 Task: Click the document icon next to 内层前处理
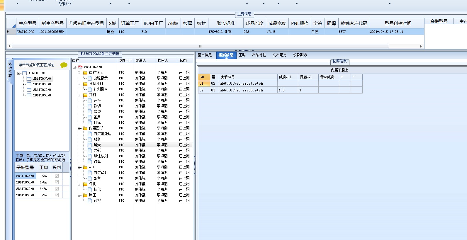point(90,134)
